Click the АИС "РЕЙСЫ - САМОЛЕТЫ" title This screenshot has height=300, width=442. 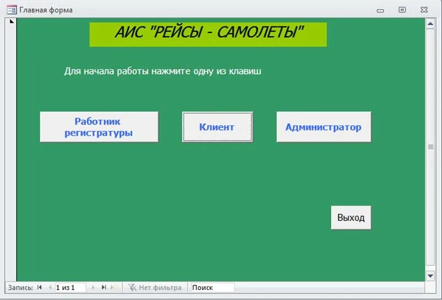[x=208, y=34]
